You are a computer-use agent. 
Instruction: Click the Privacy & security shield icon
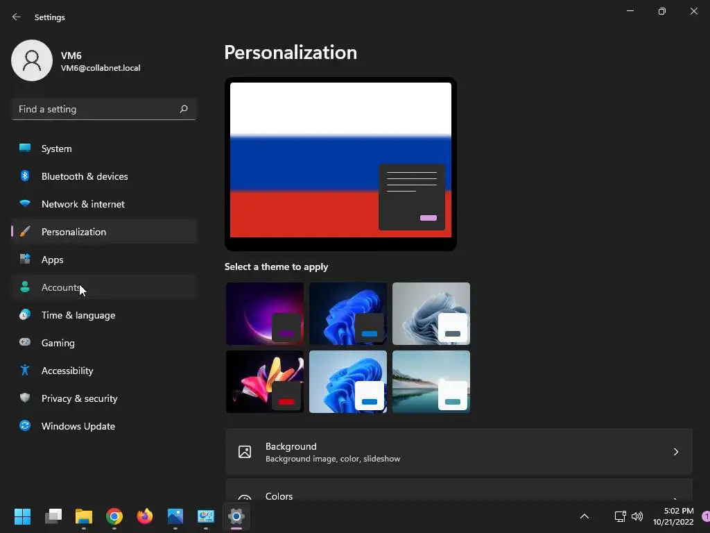[x=25, y=398]
